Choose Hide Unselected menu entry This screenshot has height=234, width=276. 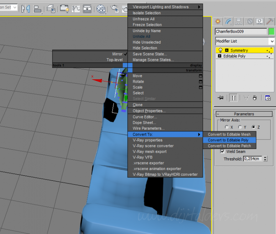pyautogui.click(x=165, y=42)
